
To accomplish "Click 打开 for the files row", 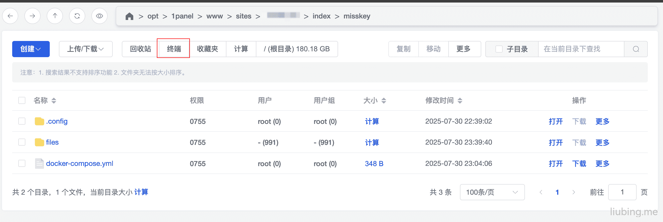I will click(x=556, y=142).
